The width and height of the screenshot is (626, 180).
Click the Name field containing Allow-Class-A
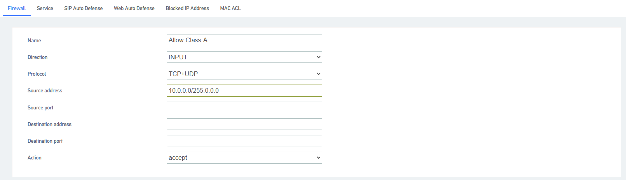pos(244,40)
